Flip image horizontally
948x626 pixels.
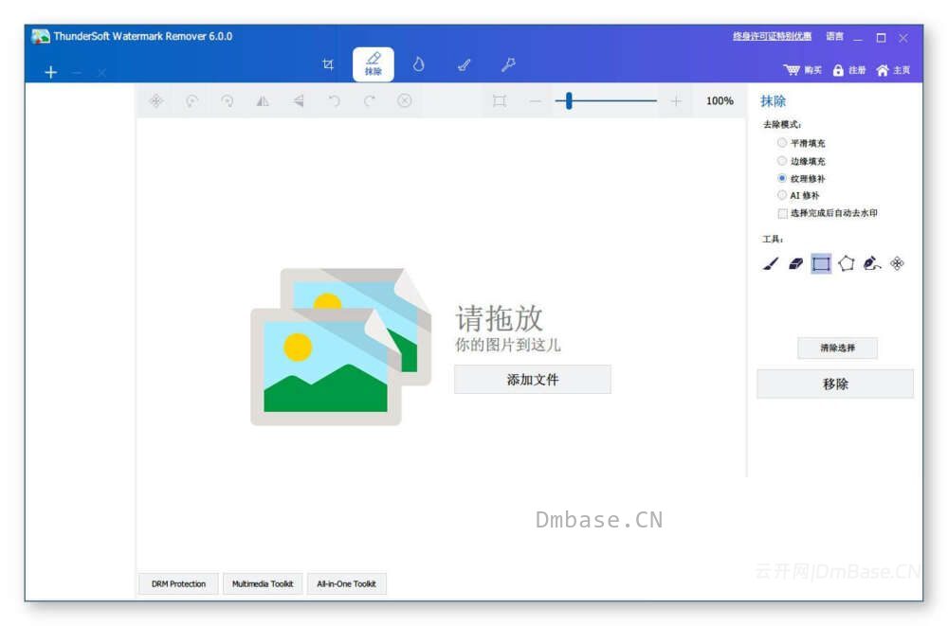263,101
